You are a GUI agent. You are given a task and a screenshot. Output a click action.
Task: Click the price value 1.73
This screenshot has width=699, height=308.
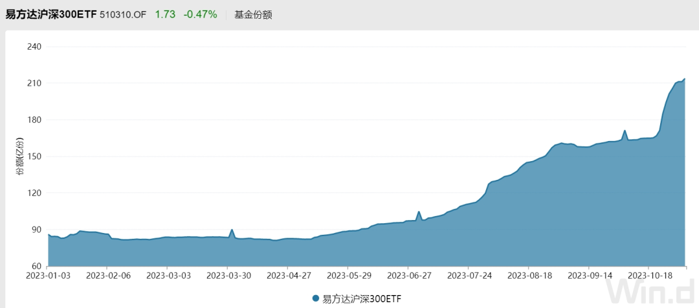pos(165,14)
